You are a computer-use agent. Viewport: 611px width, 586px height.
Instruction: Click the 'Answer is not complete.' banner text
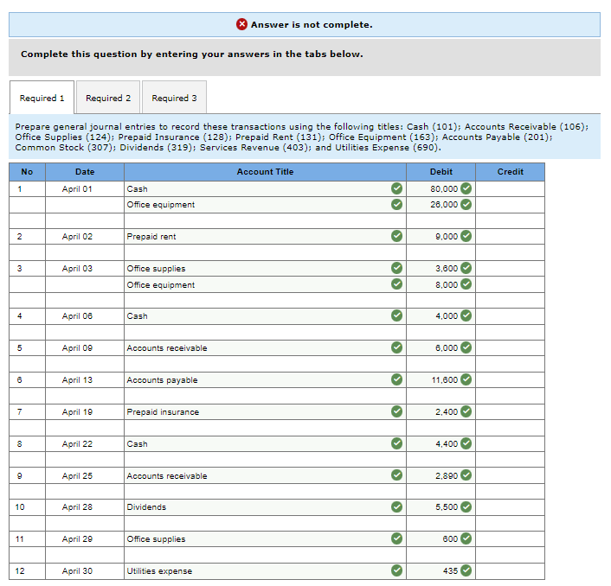tap(312, 24)
